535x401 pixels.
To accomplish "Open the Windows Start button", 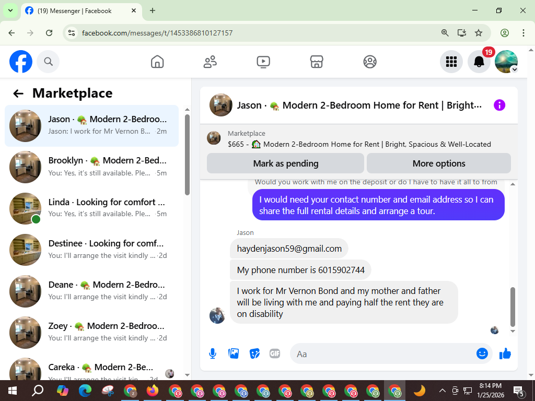I will (13, 391).
